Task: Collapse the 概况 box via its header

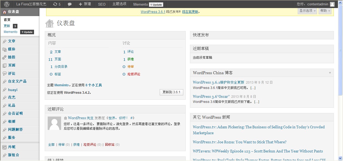Action: [115, 35]
